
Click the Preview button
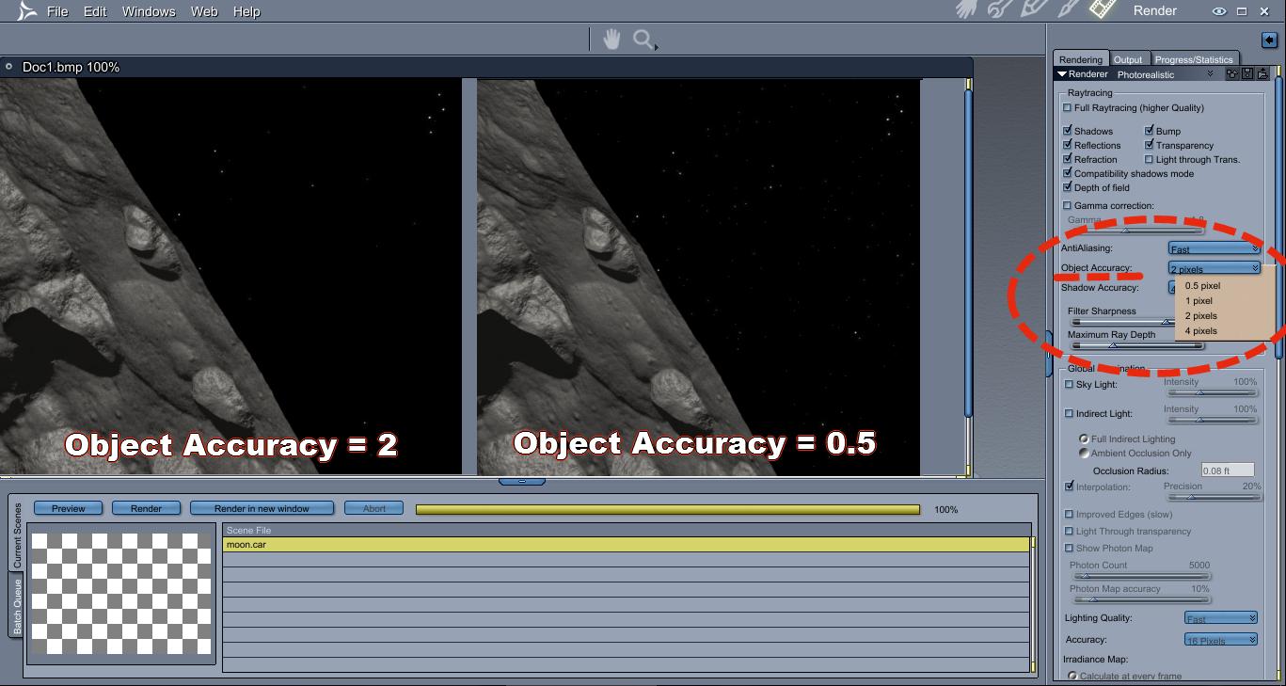click(69, 508)
